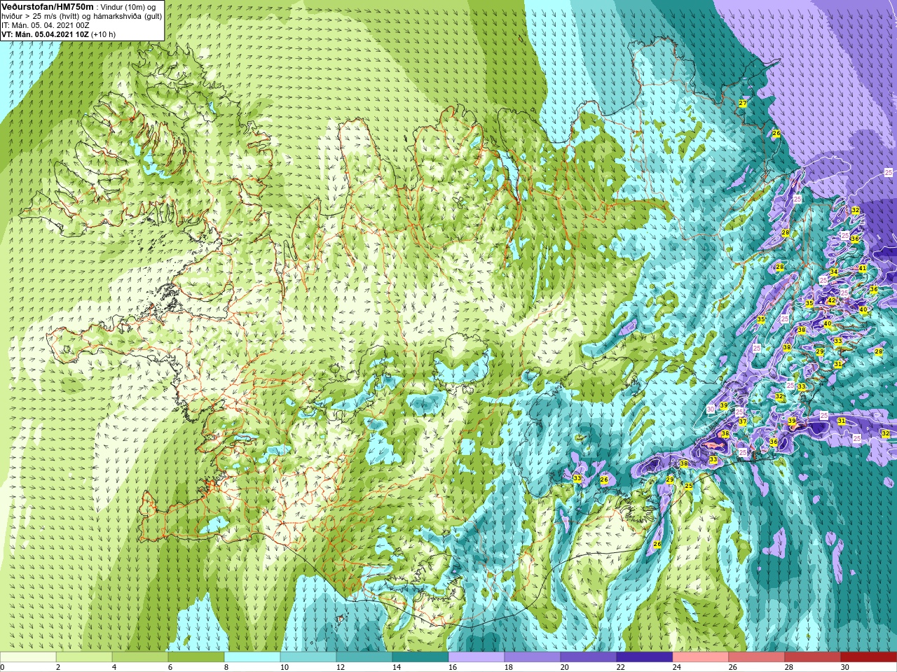Click the 20–22 m/s violet legend swatch
897x672 pixels.
[x=589, y=657]
